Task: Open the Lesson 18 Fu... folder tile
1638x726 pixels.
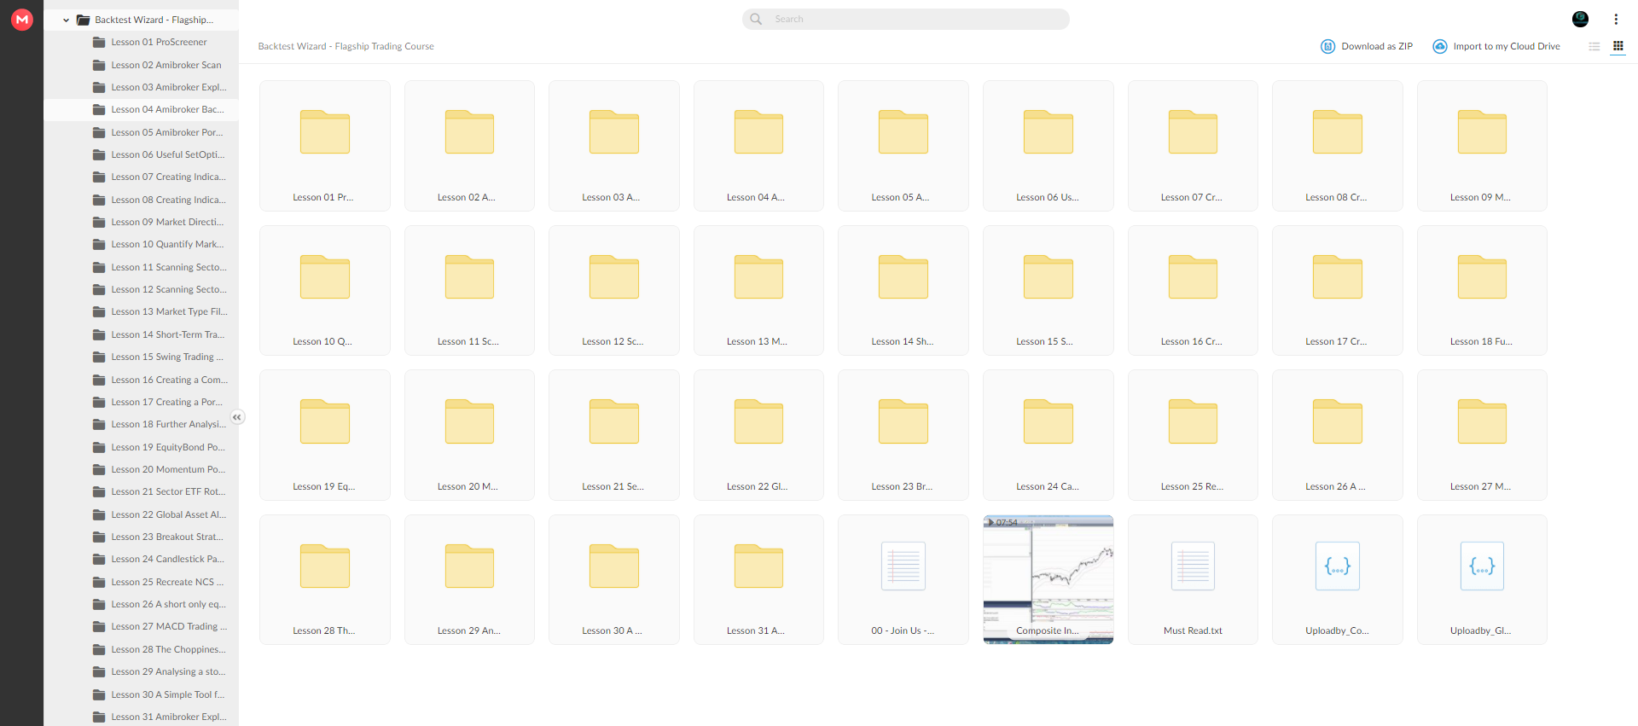Action: click(1482, 290)
